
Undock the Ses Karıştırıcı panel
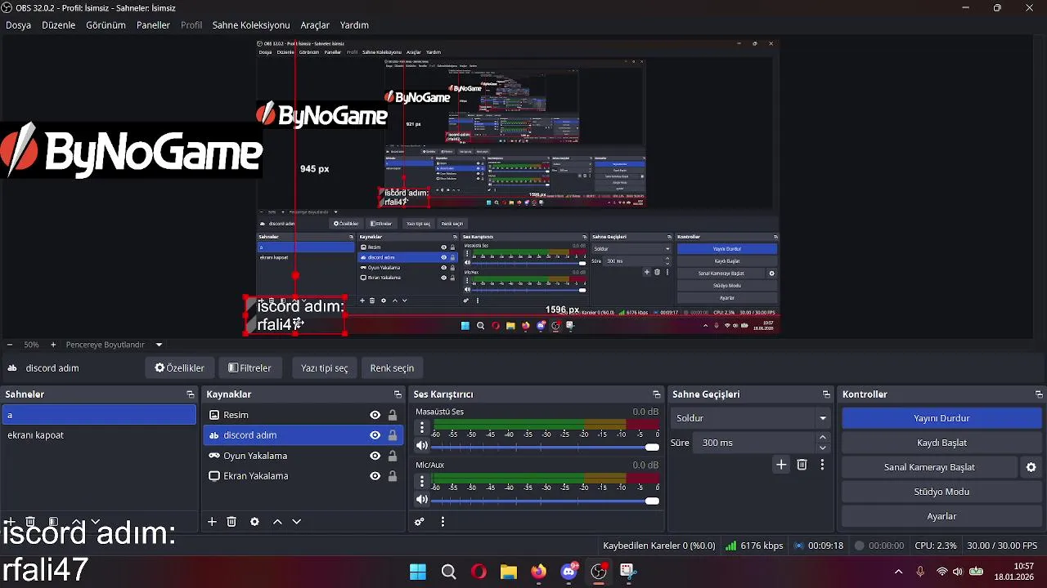656,394
